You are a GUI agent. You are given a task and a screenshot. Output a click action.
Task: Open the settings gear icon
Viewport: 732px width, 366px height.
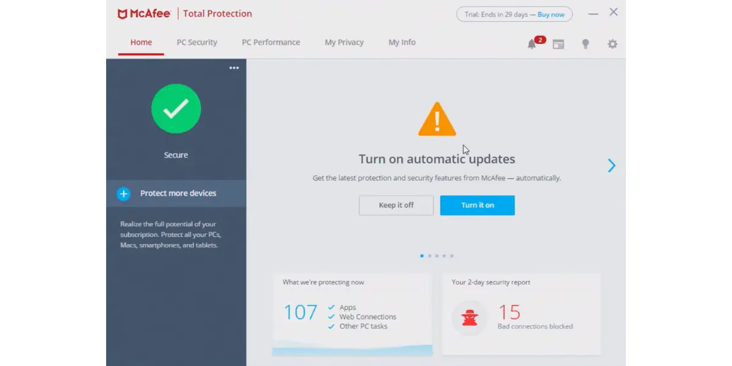point(612,44)
